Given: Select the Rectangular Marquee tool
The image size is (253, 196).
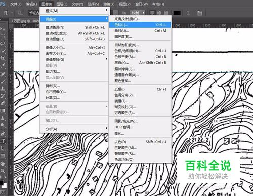Looking at the screenshot, I should [x=3, y=36].
